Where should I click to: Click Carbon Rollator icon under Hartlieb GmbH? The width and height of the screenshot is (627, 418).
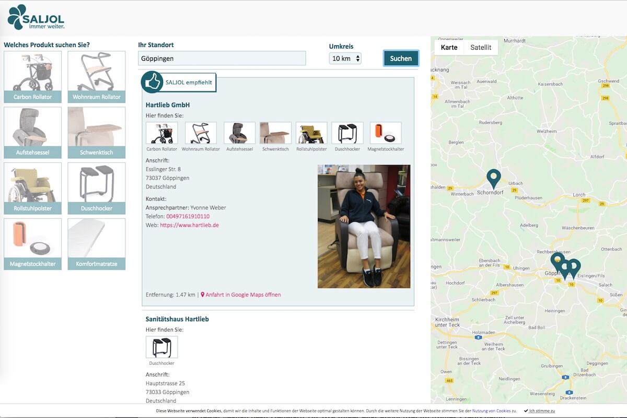(x=161, y=133)
